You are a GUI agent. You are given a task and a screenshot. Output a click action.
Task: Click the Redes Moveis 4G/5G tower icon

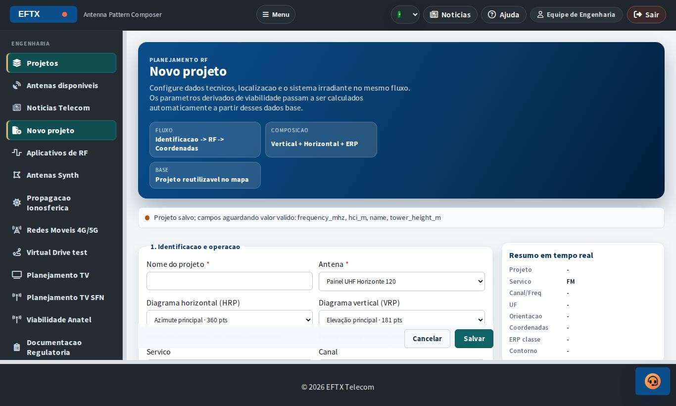click(x=17, y=230)
